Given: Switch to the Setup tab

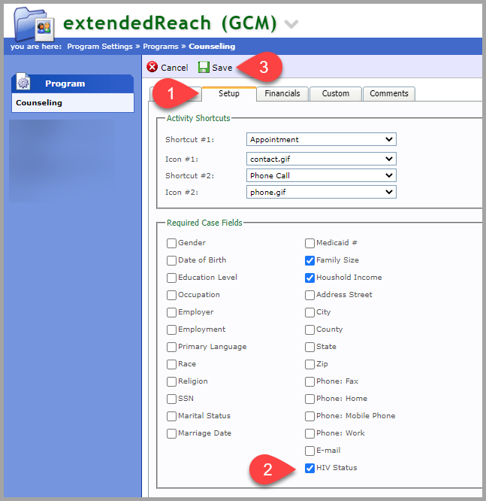Looking at the screenshot, I should (229, 93).
